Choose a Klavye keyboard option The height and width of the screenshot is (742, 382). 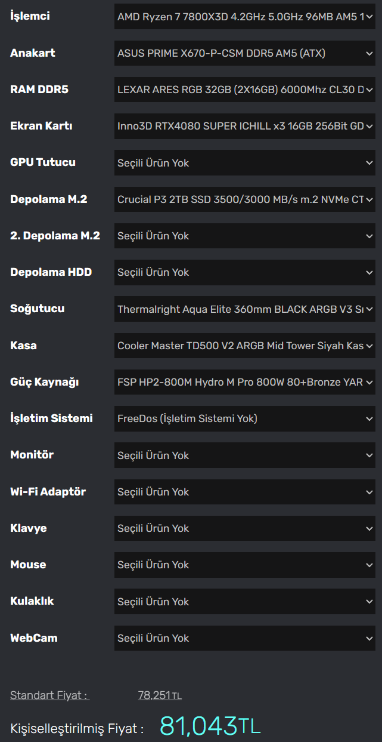(x=244, y=528)
